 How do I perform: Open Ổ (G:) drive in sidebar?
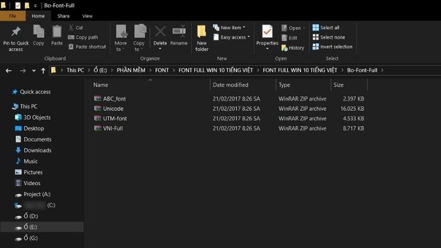(x=30, y=238)
